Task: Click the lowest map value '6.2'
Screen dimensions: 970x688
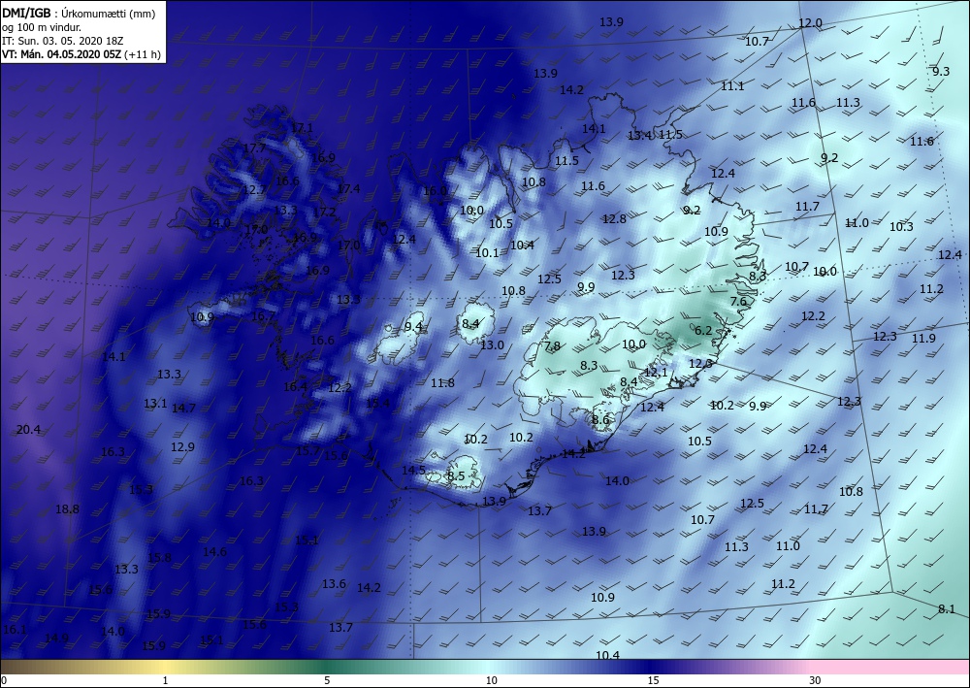Action: pyautogui.click(x=703, y=330)
